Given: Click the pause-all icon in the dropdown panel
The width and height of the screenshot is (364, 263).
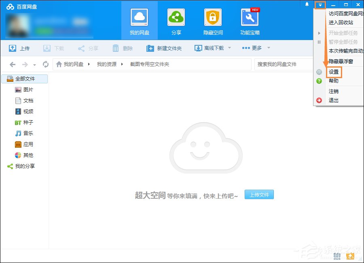Looking at the screenshot, I should coord(319,42).
